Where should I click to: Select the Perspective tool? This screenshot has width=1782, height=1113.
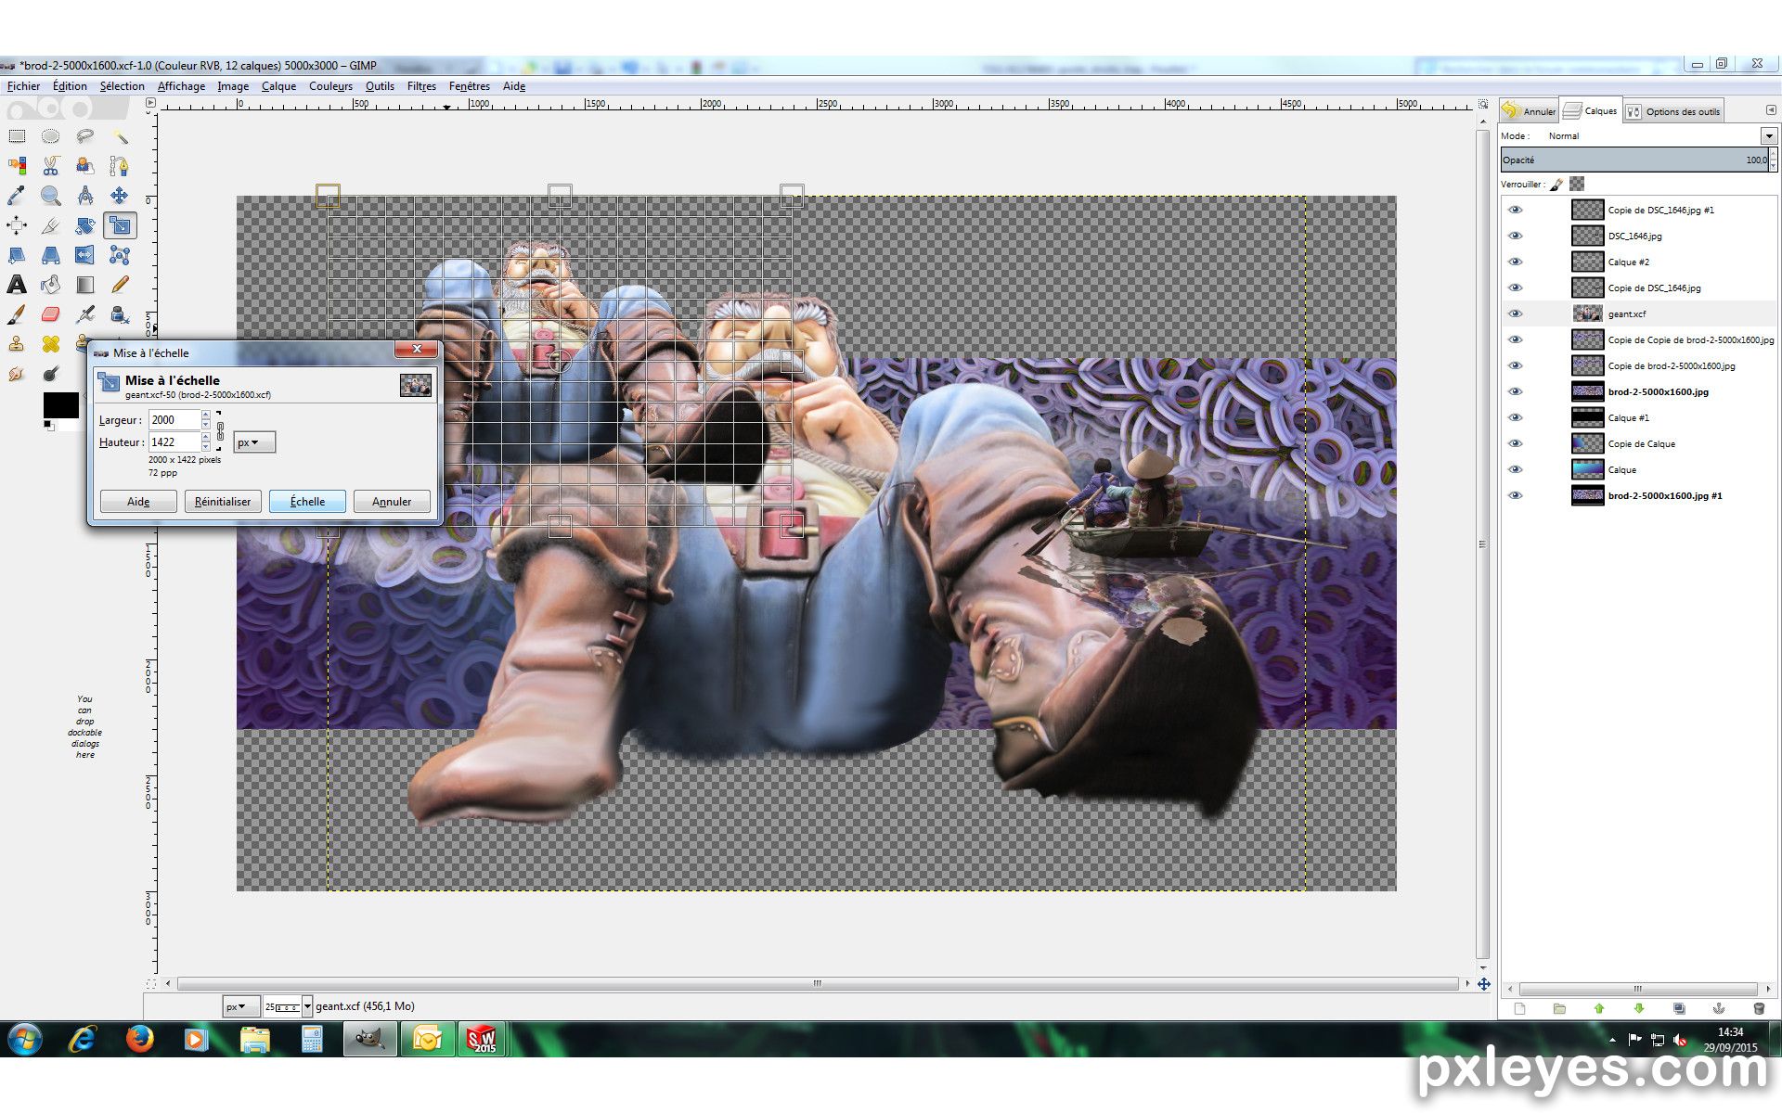(x=51, y=255)
